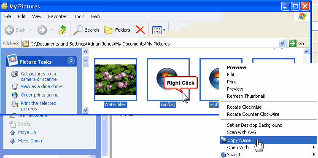318x158 pixels.
Task: Click the Windows flag logo in menu bar
Action: click(302, 16)
